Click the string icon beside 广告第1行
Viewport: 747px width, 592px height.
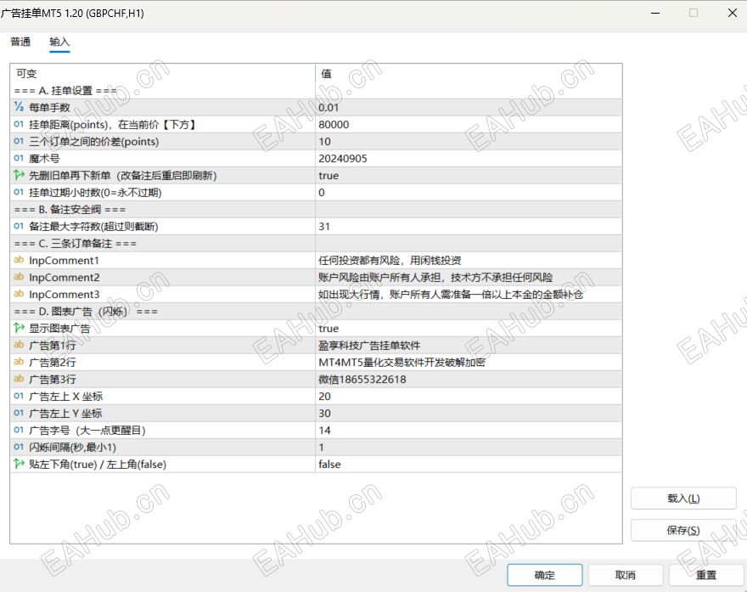tap(19, 345)
